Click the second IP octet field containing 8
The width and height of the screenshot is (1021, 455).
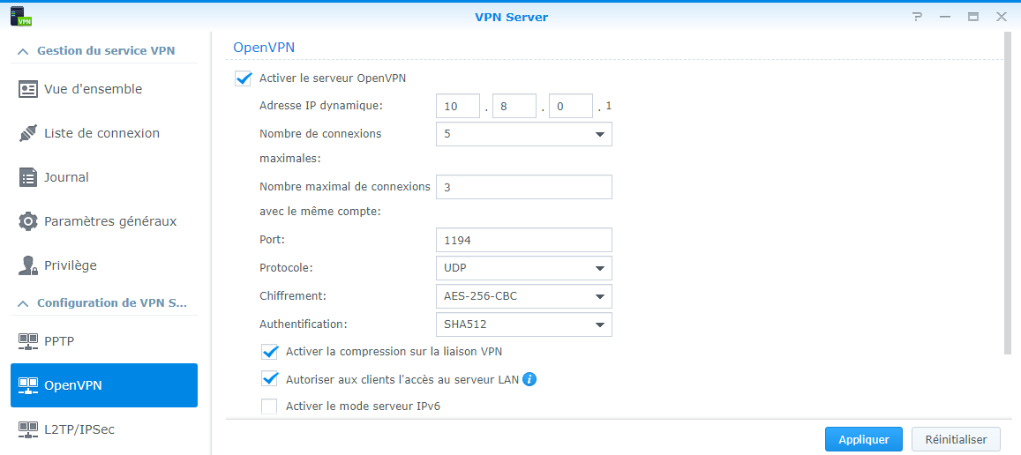click(514, 106)
